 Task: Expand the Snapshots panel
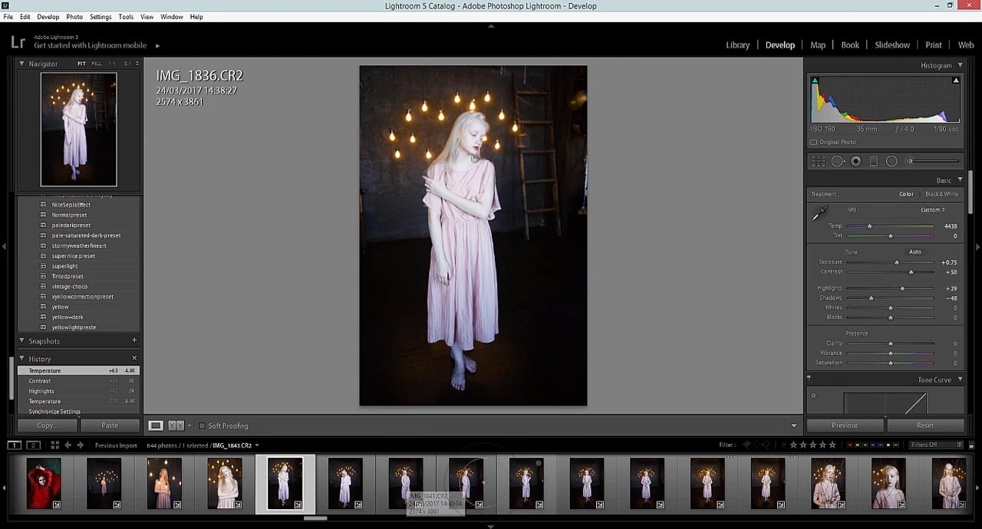click(21, 340)
